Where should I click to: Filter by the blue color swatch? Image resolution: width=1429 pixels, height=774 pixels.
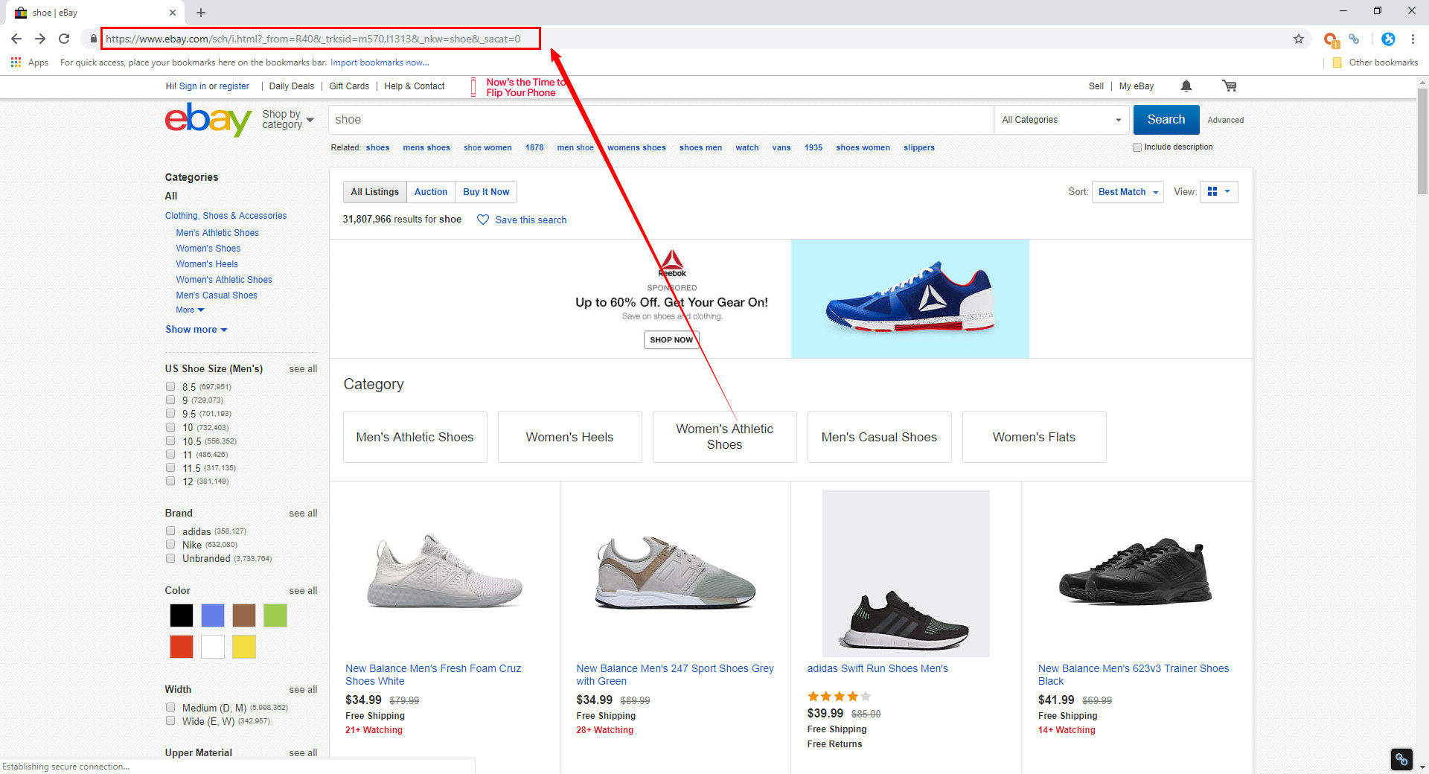[213, 615]
